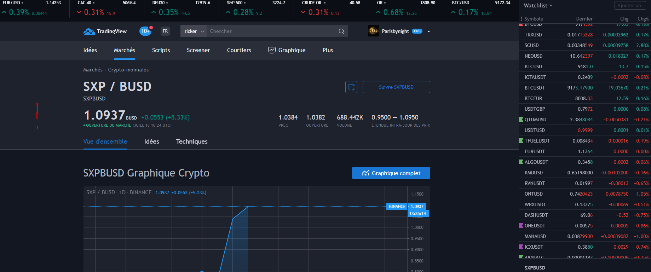This screenshot has height=272, width=651.
Task: Click CRUDE OIL ticker in top bar
Action: point(331,8)
